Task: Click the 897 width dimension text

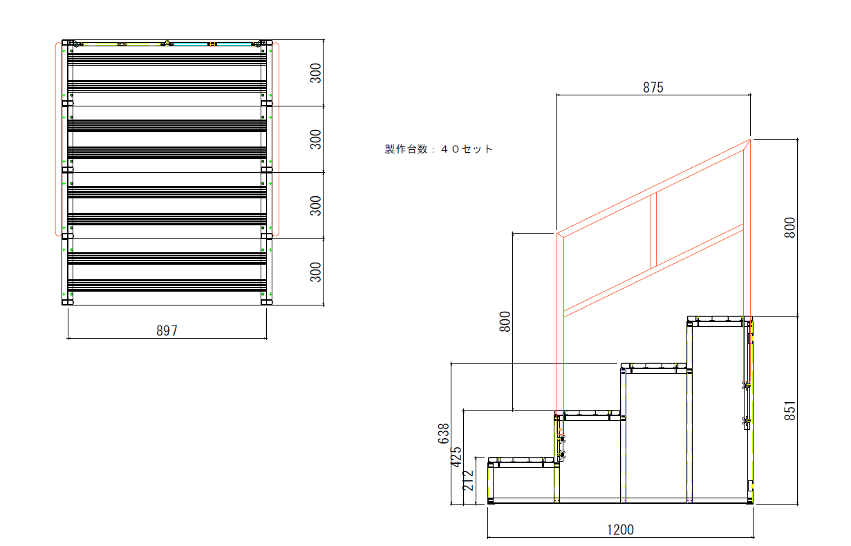Action: (x=167, y=331)
